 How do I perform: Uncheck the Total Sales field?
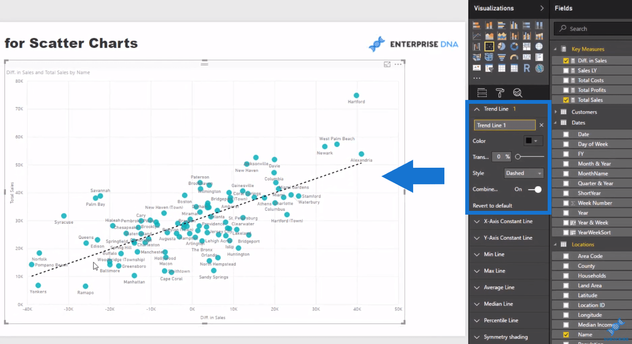coord(566,100)
